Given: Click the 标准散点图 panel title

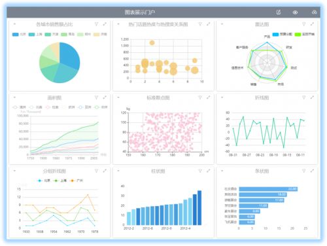Looking at the screenshot, I should [158, 97].
